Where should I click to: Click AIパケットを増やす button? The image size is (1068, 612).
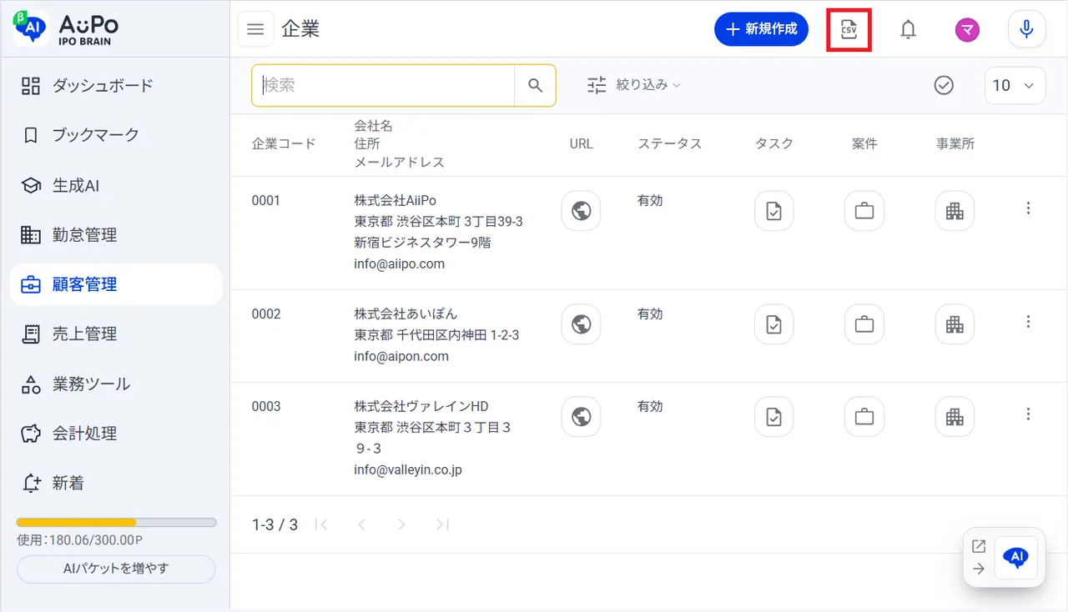pos(116,569)
